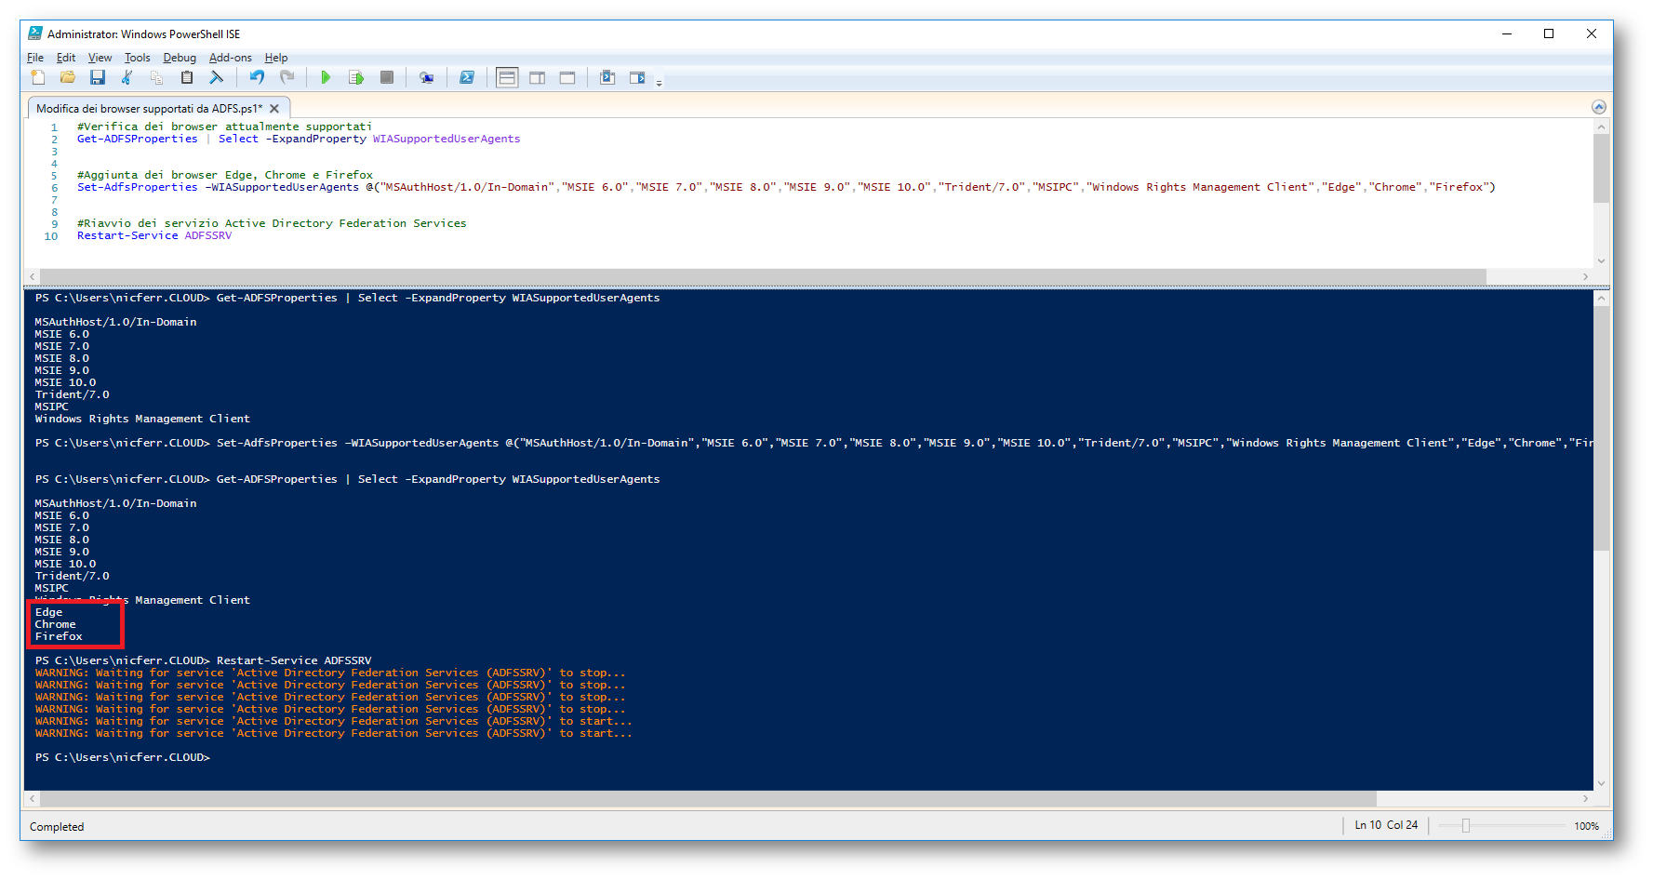Open a script file with folder icon
The image size is (1653, 880).
68,78
